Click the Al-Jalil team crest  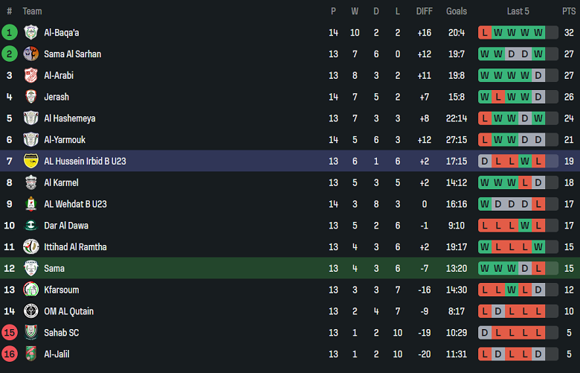30,354
